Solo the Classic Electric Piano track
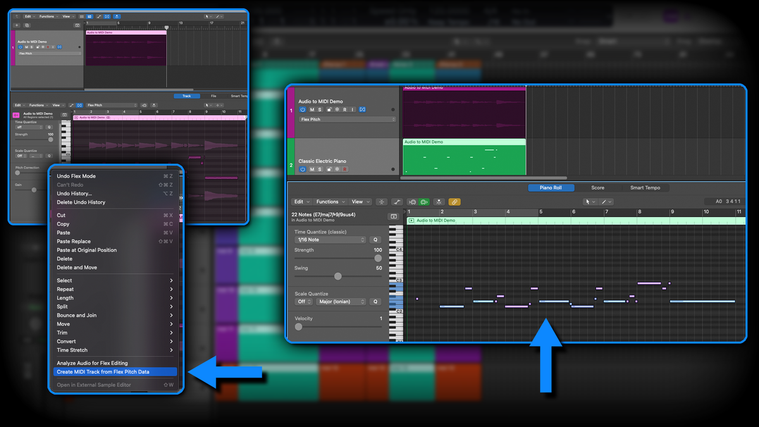Viewport: 759px width, 427px height. [319, 169]
